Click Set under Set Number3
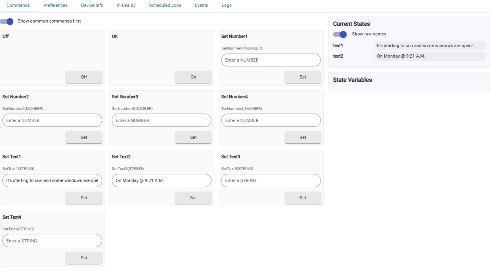 pyautogui.click(x=193, y=137)
